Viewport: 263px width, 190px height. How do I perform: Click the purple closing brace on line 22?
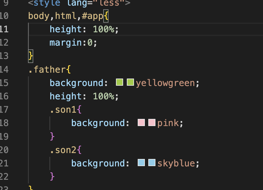click(x=52, y=177)
